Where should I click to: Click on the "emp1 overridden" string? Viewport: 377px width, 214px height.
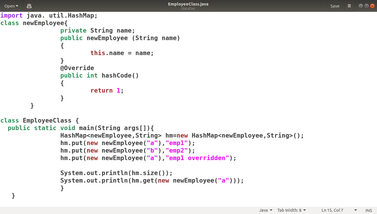(197, 158)
